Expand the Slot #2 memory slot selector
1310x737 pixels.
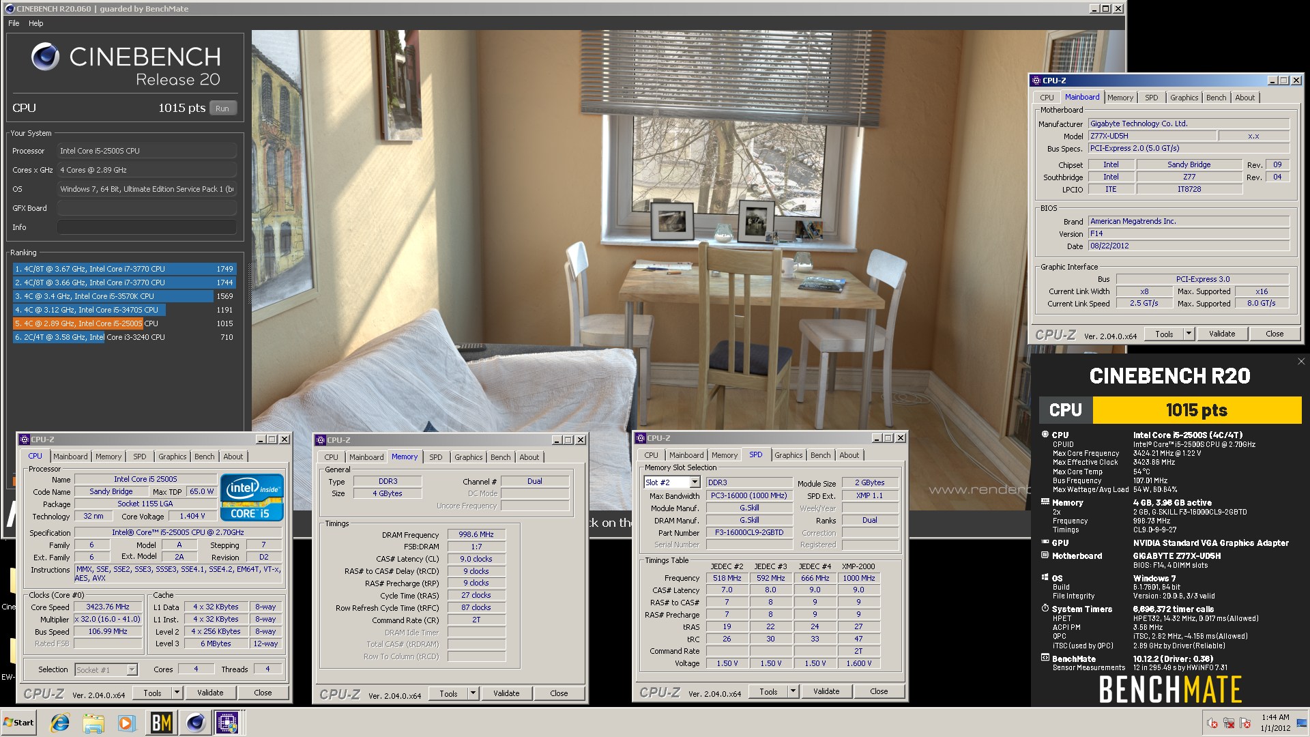point(695,482)
